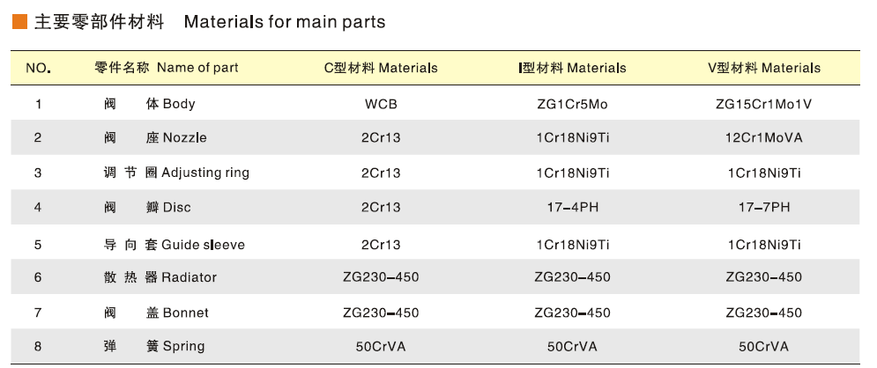
Task: Click the 'Radiator' part name cell
Action: pyautogui.click(x=160, y=277)
